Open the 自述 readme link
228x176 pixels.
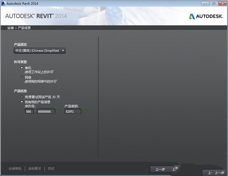click(x=51, y=168)
